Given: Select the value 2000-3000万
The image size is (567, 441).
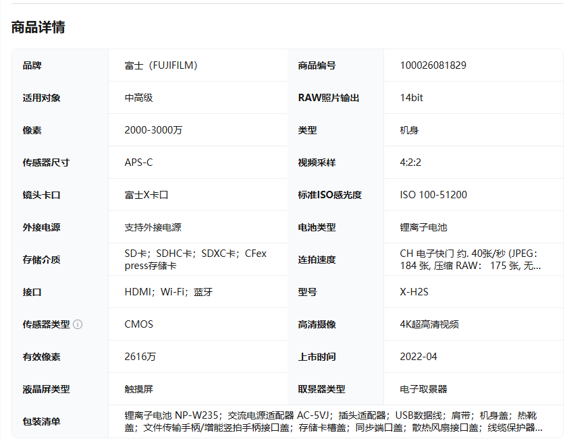Looking at the screenshot, I should (153, 130).
